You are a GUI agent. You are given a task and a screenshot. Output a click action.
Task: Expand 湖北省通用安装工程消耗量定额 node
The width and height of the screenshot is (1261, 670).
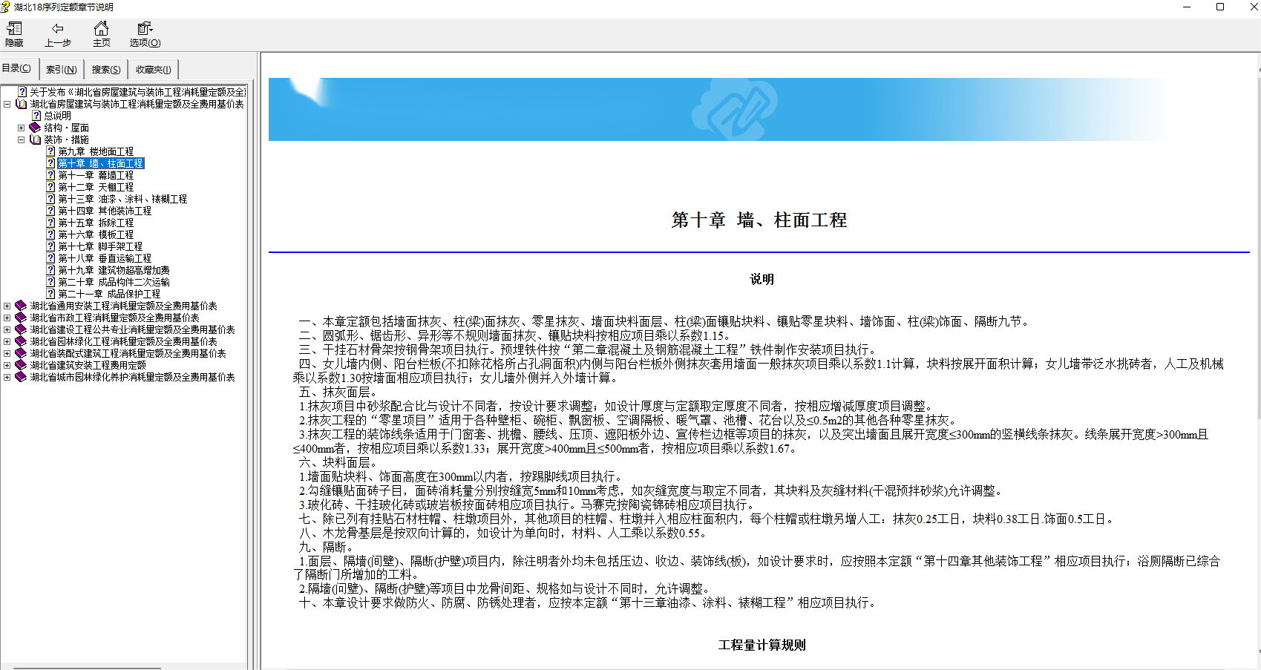tap(7, 306)
